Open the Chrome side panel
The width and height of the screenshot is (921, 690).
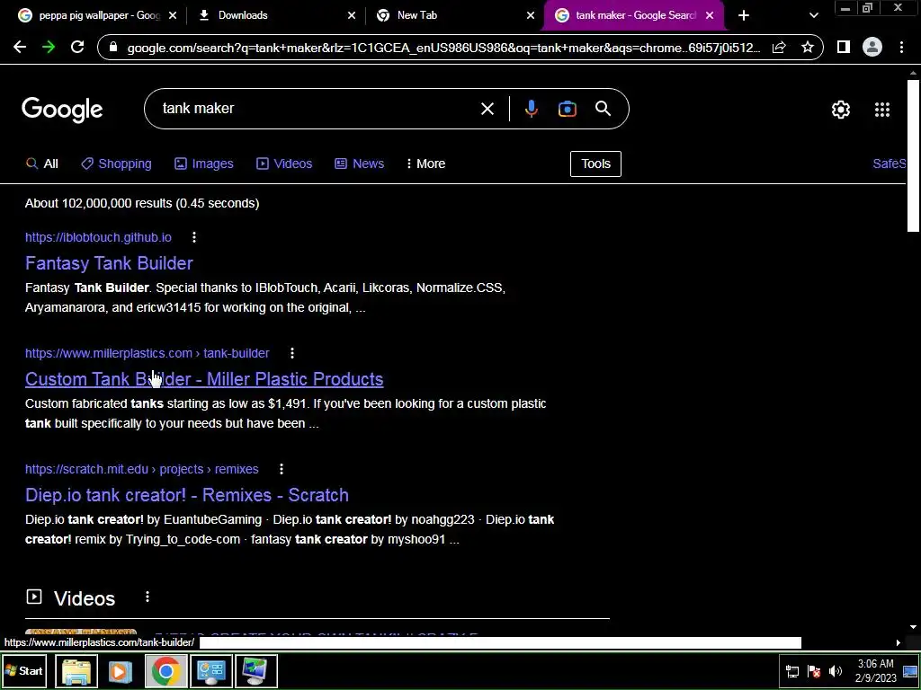tap(844, 48)
